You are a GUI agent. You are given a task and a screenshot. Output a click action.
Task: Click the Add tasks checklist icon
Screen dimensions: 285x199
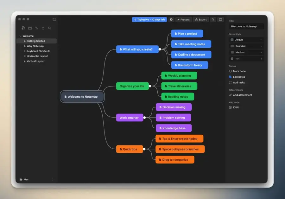point(230,83)
